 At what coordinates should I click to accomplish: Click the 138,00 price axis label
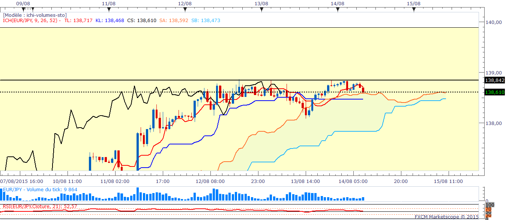pos(494,123)
